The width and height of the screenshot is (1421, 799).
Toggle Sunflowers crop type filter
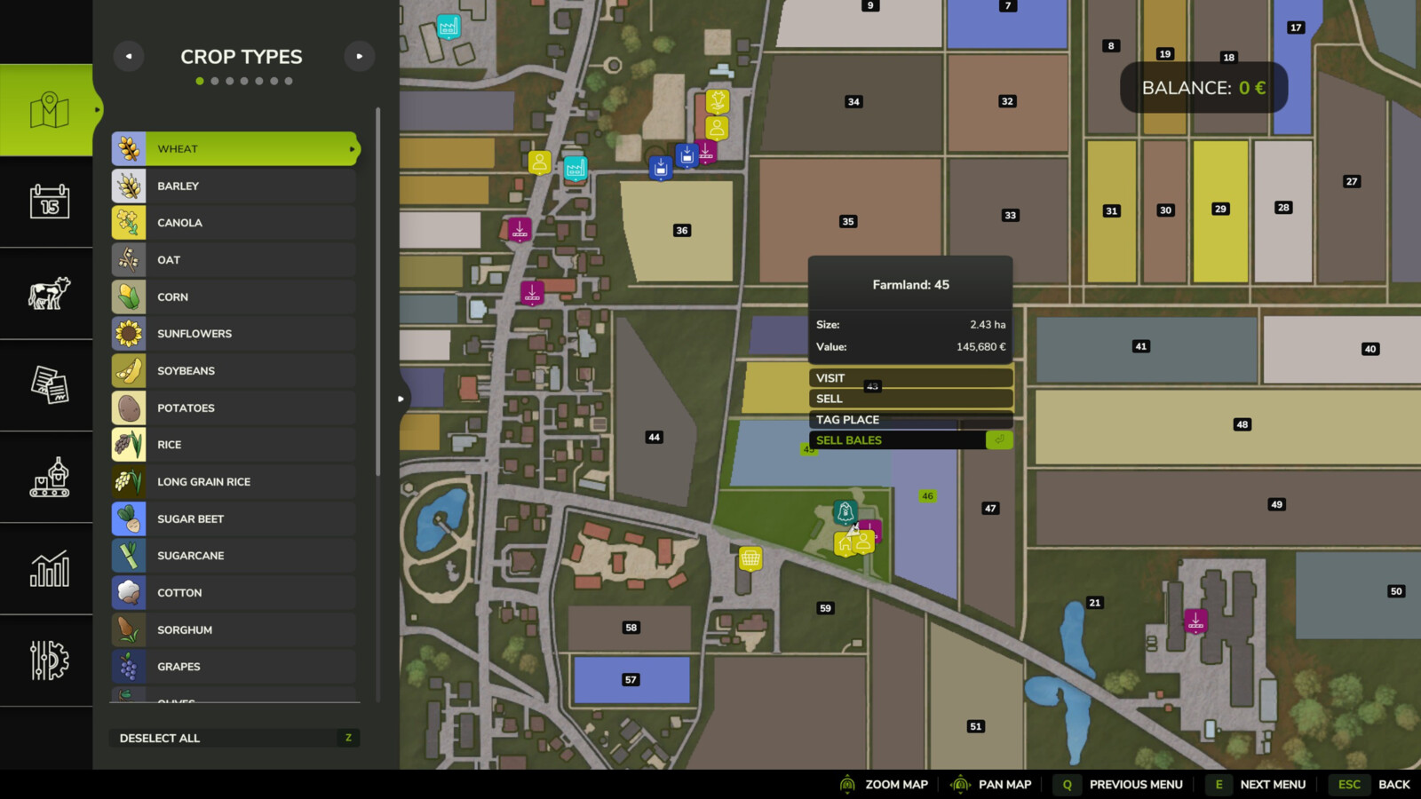coord(234,334)
